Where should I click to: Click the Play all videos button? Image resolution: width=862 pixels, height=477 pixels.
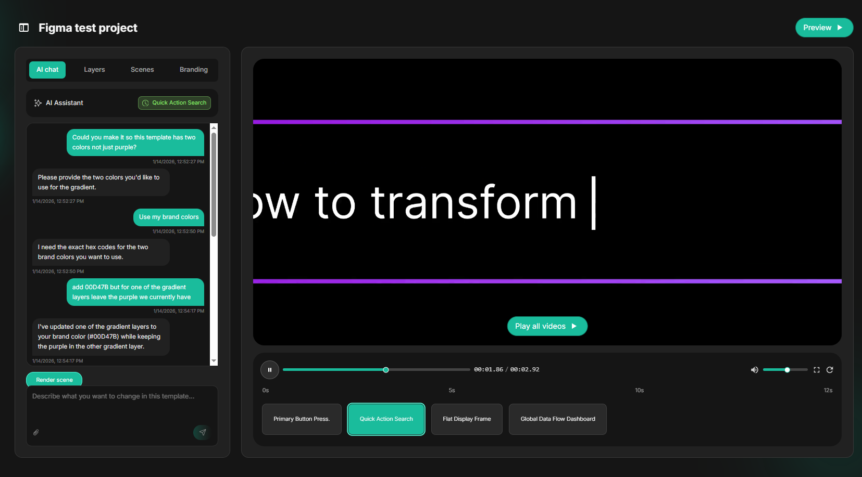[547, 326]
